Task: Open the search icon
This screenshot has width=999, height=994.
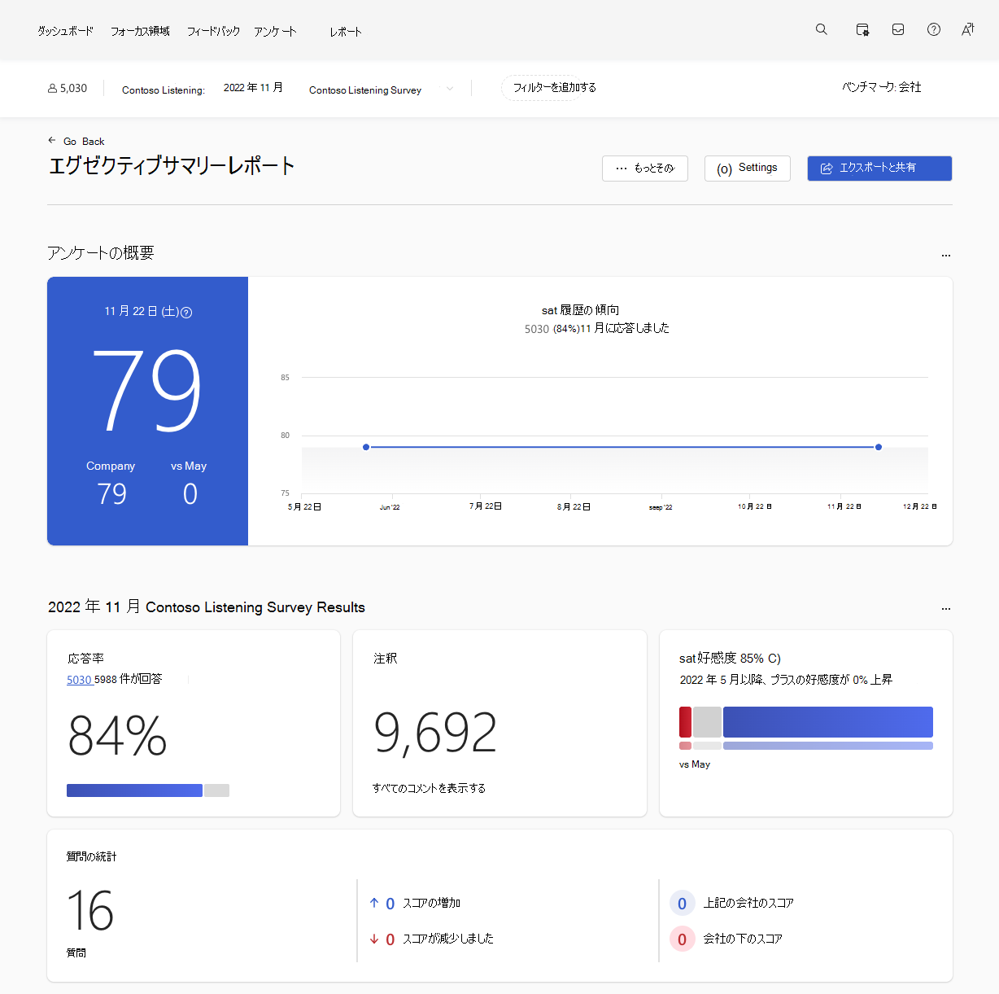Action: coord(821,28)
